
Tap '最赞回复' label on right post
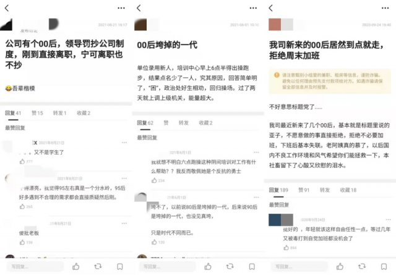pos(279,205)
